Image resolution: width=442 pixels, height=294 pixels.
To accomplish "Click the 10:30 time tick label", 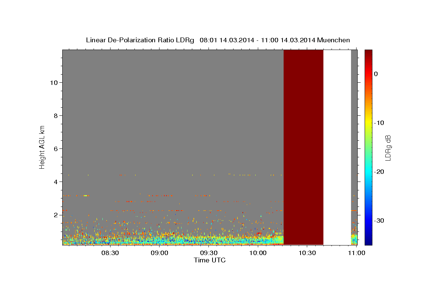I will coord(307,253).
